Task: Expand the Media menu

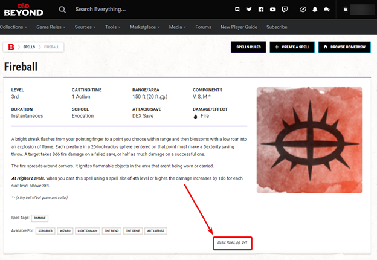Action: [178, 27]
